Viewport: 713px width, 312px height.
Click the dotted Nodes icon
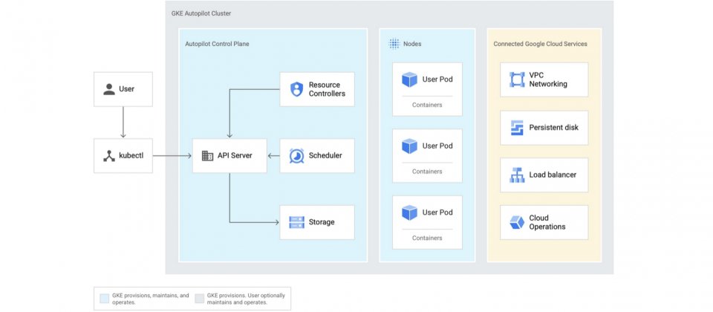click(394, 44)
